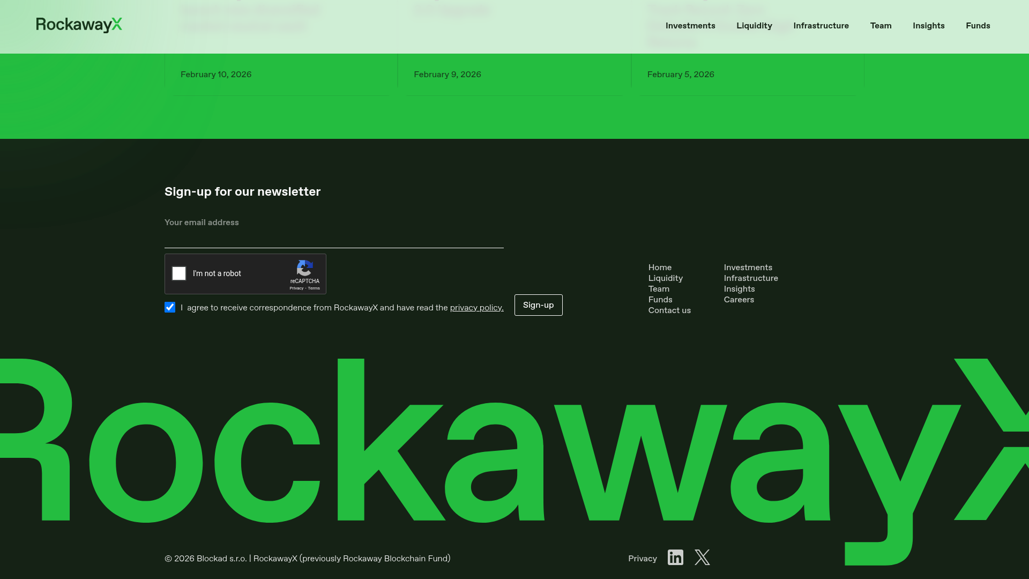1029x579 pixels.
Task: Open Infrastructure in the top navigation
Action: click(x=821, y=26)
